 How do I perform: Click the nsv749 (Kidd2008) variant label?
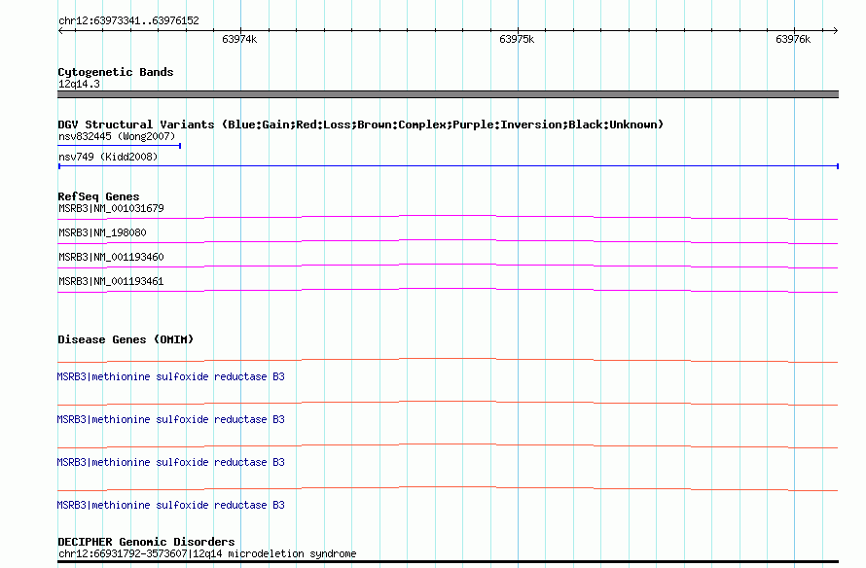(108, 157)
